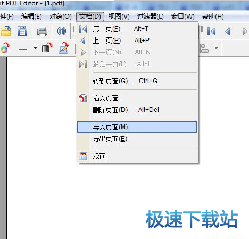Open the file folder icon in toolbar
249x239 pixels.
point(6,31)
